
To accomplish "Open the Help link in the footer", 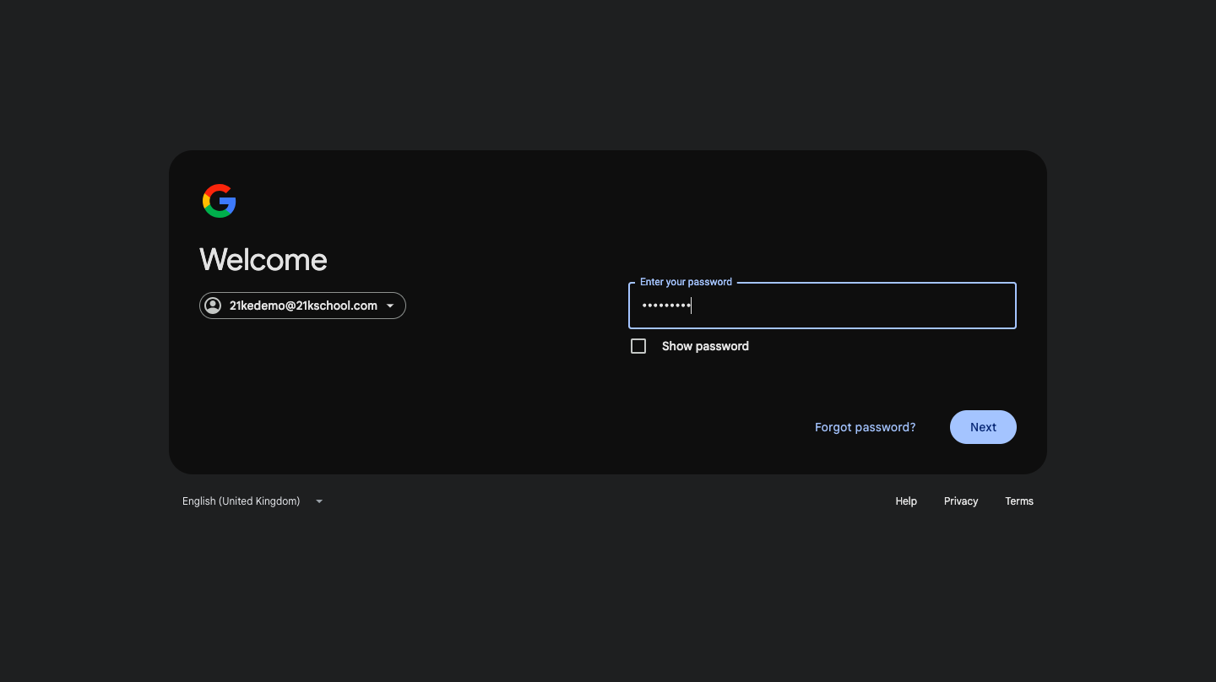I will coord(906,501).
